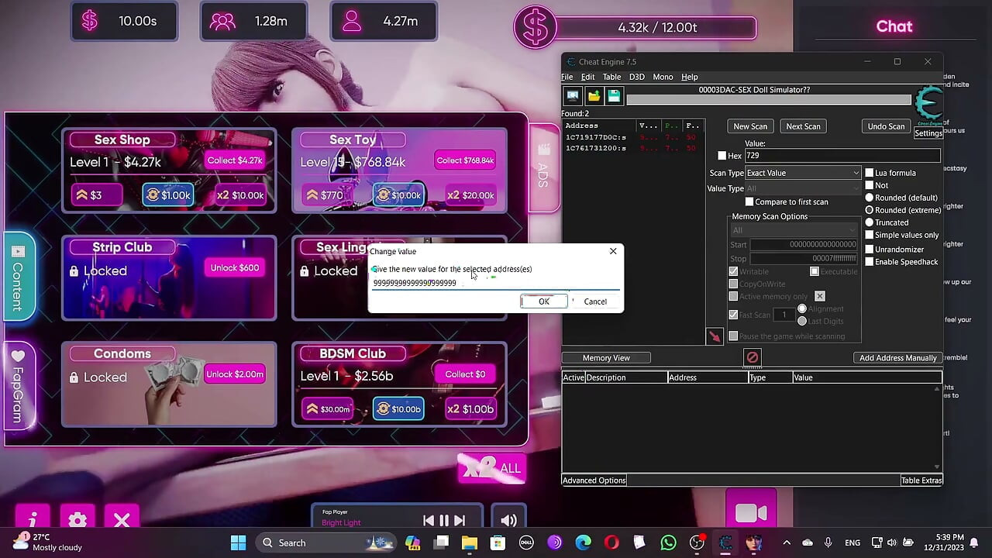Open the Table menu
This screenshot has height=558, width=992.
(612, 77)
